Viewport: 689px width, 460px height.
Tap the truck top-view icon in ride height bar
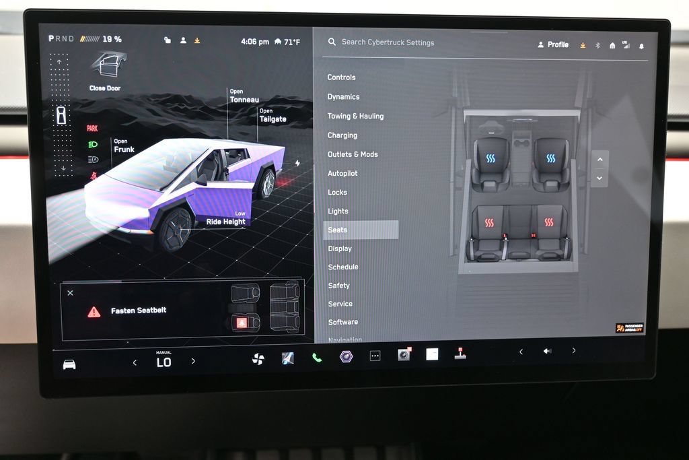tap(61, 115)
